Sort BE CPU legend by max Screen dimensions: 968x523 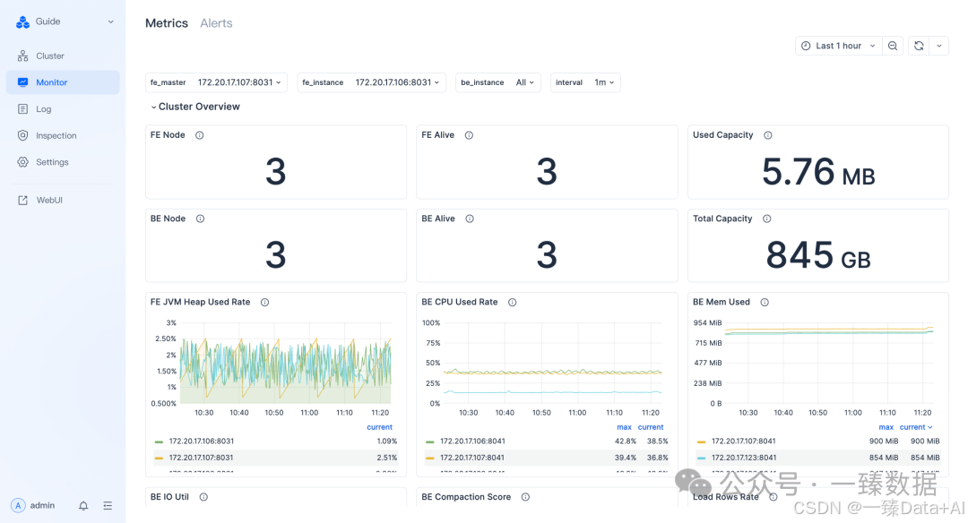point(624,427)
